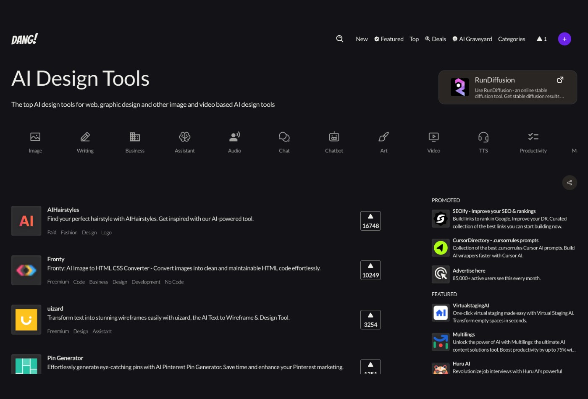Open the Deals menu item

436,39
